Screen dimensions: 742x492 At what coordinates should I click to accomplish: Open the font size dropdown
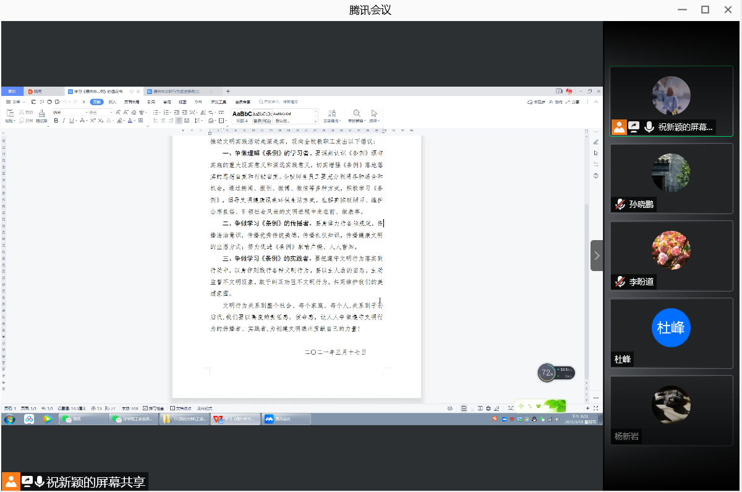[111, 112]
